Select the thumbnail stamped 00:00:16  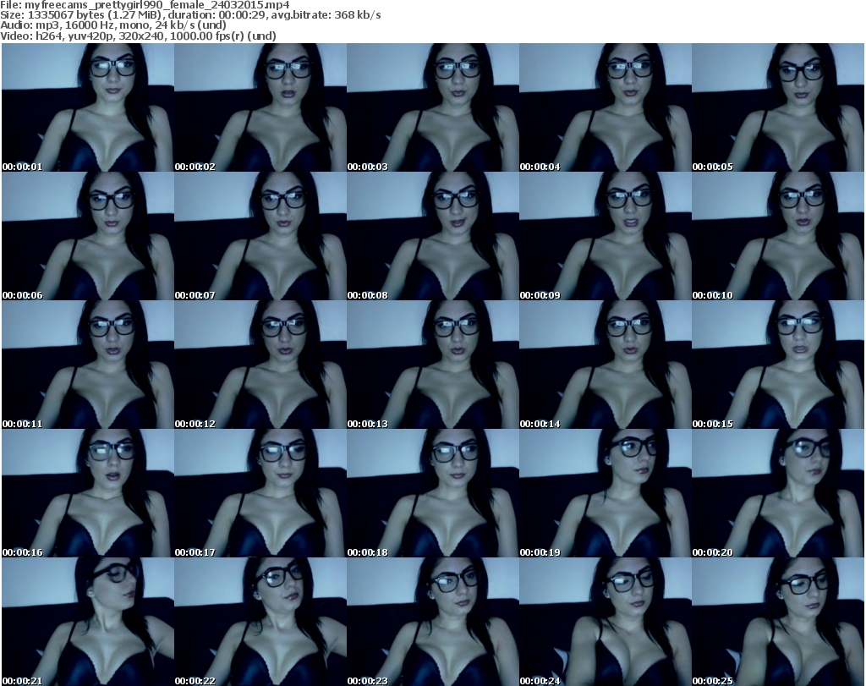tap(88, 493)
